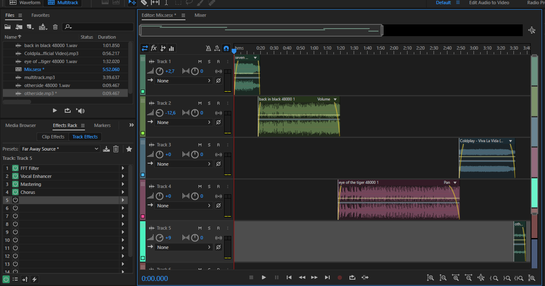Select the Edit Audio to Video workspace
Viewport: 545px width, 286px height.
[x=489, y=3]
